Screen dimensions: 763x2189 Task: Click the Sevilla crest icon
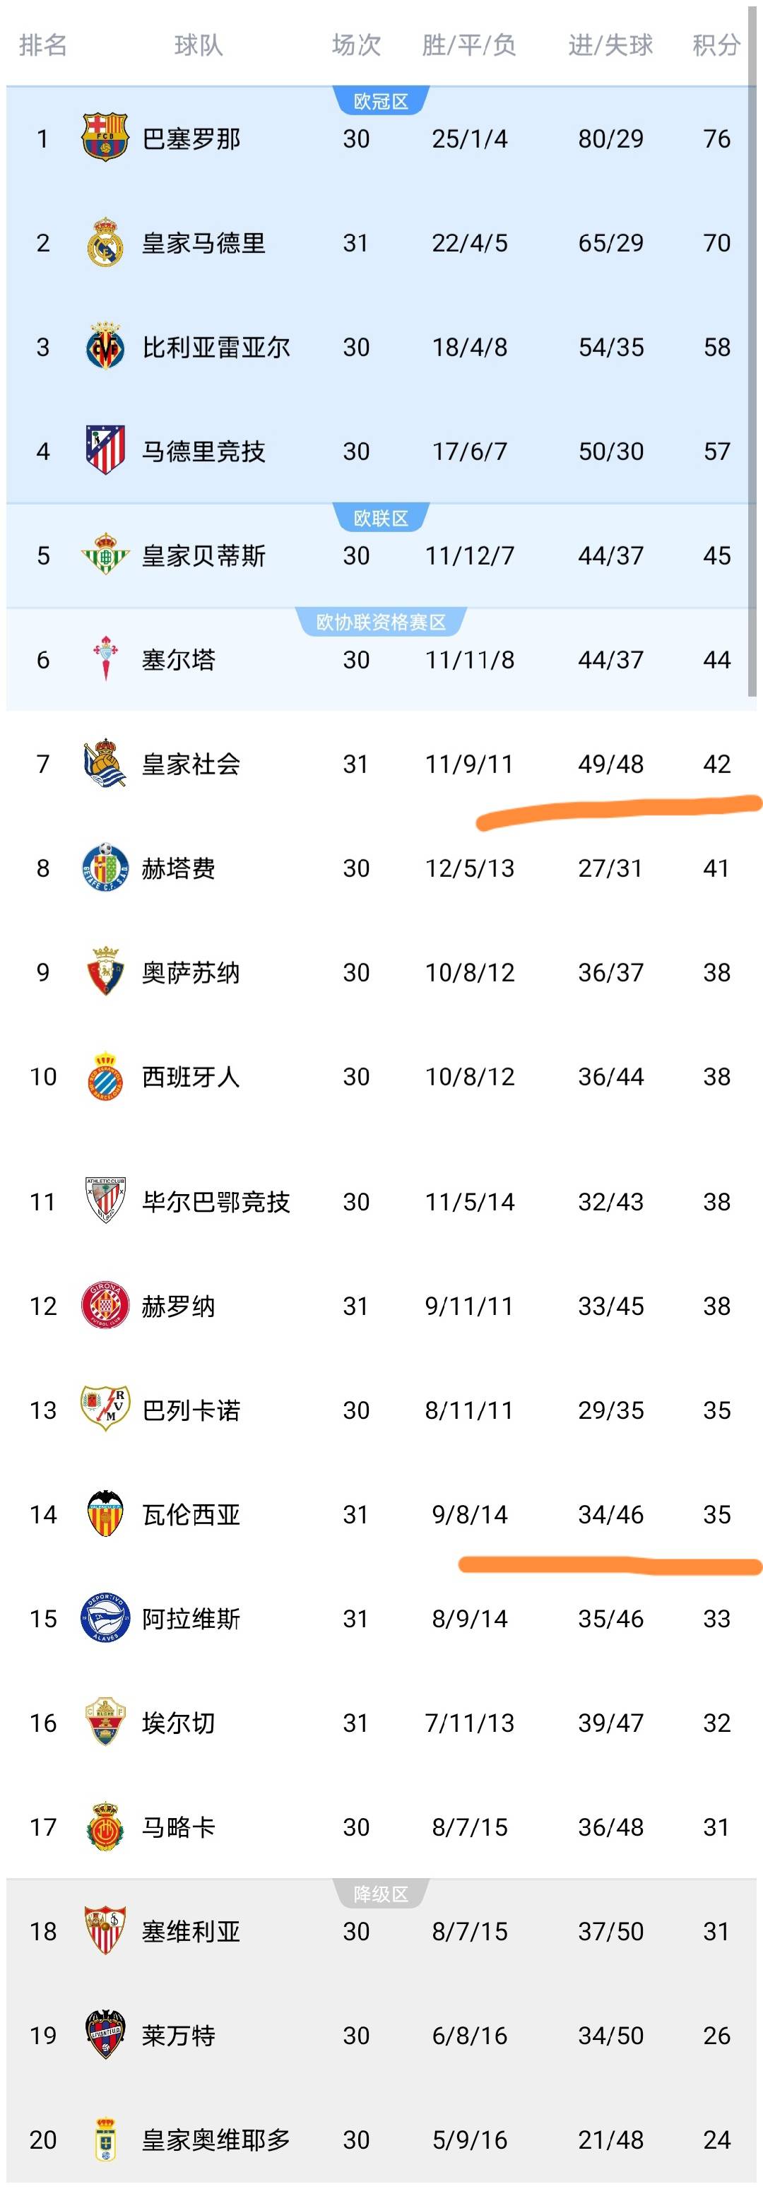105,1930
